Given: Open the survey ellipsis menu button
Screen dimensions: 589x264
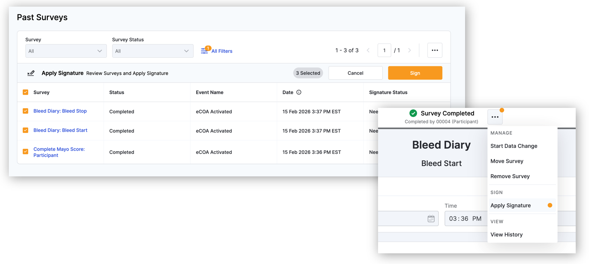Looking at the screenshot, I should (x=495, y=117).
